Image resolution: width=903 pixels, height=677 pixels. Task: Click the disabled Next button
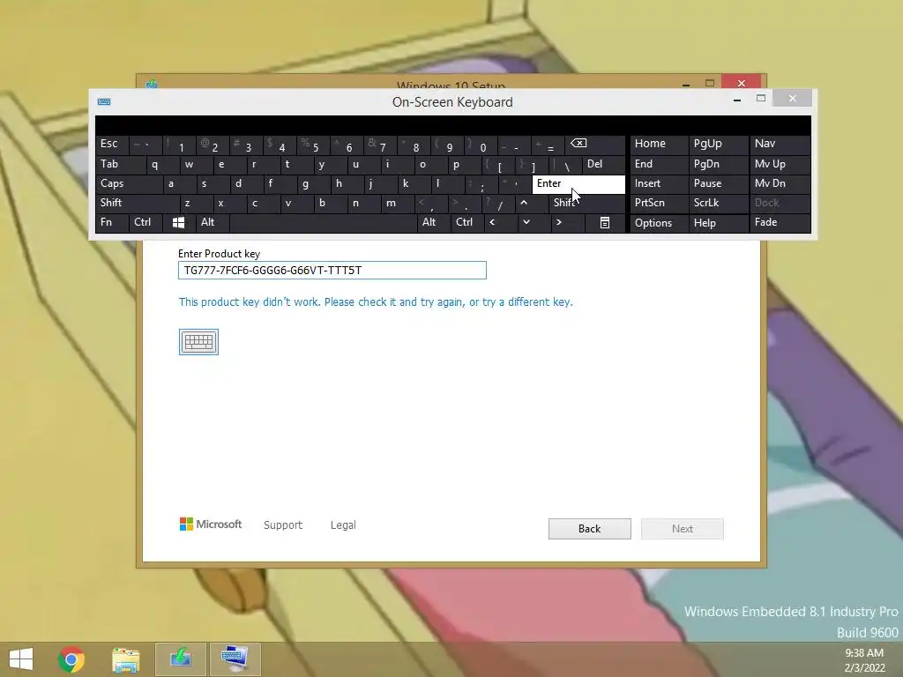[x=683, y=529]
